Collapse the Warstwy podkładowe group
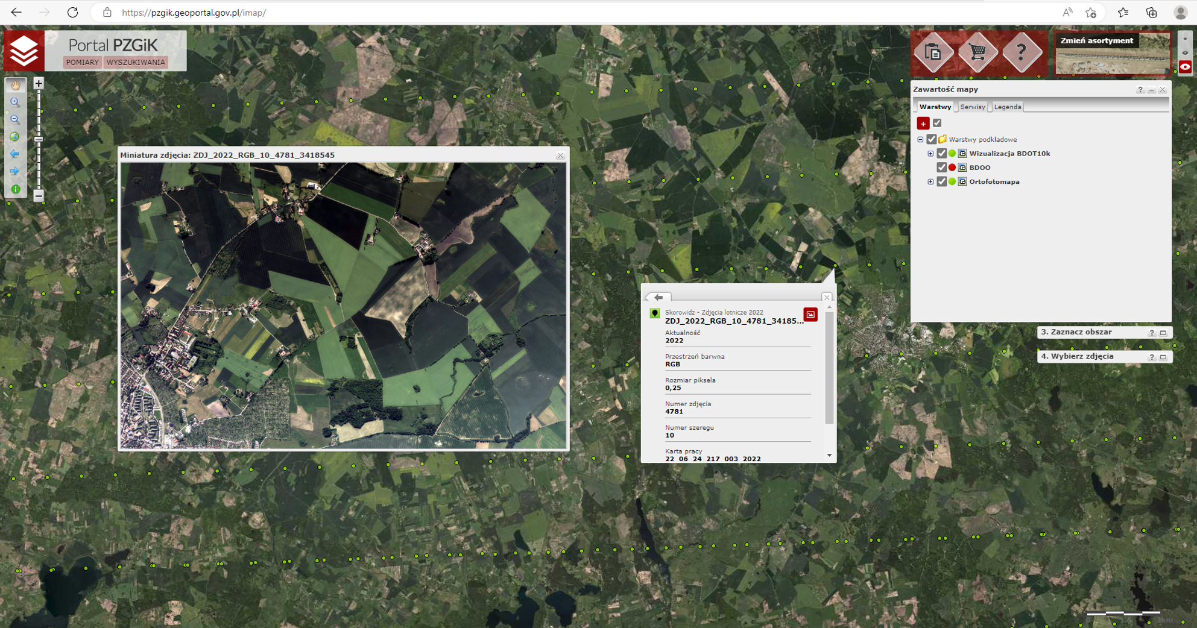The height and width of the screenshot is (628, 1197). point(920,139)
